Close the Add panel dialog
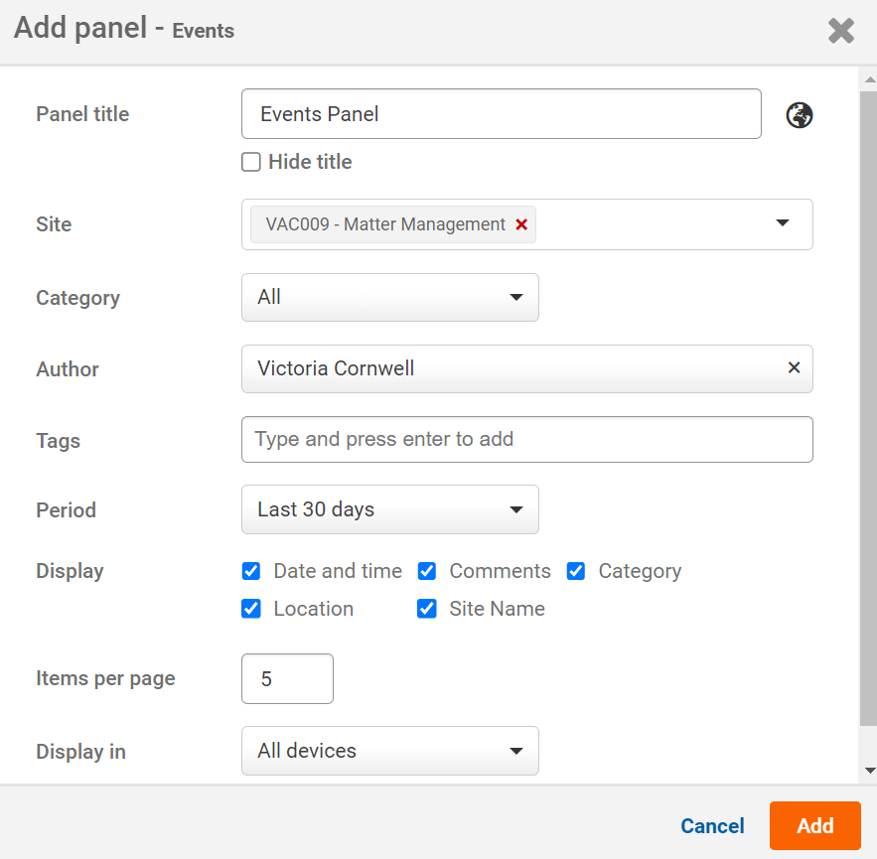The width and height of the screenshot is (877, 859). tap(840, 31)
